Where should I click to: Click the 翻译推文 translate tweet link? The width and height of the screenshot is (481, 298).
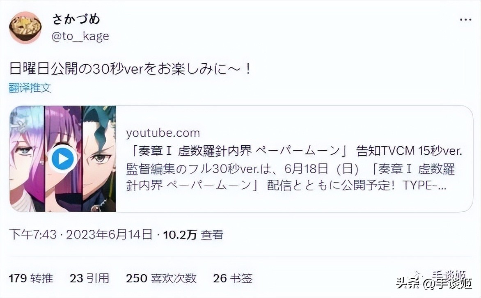tap(30, 88)
